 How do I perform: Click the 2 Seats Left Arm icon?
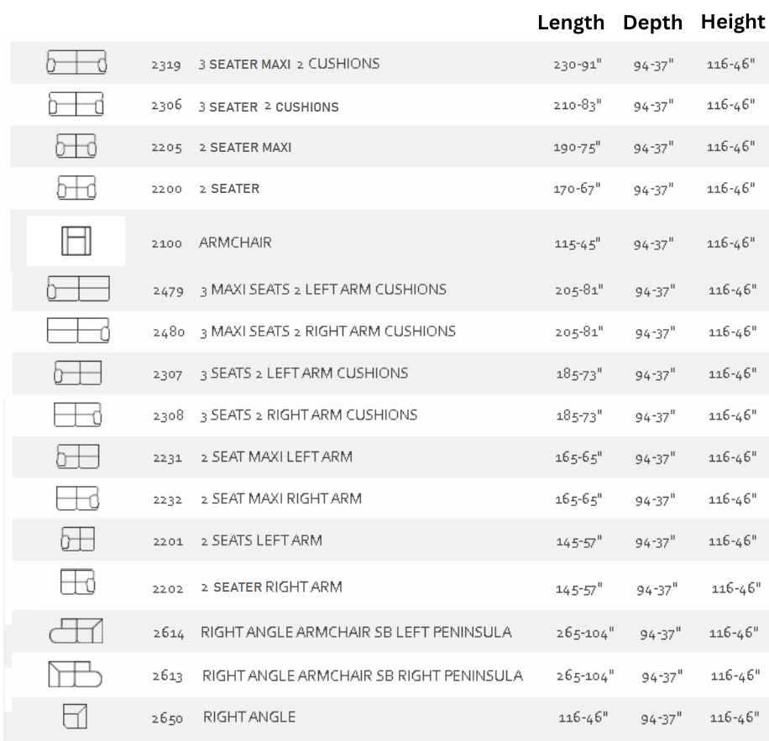77,540
